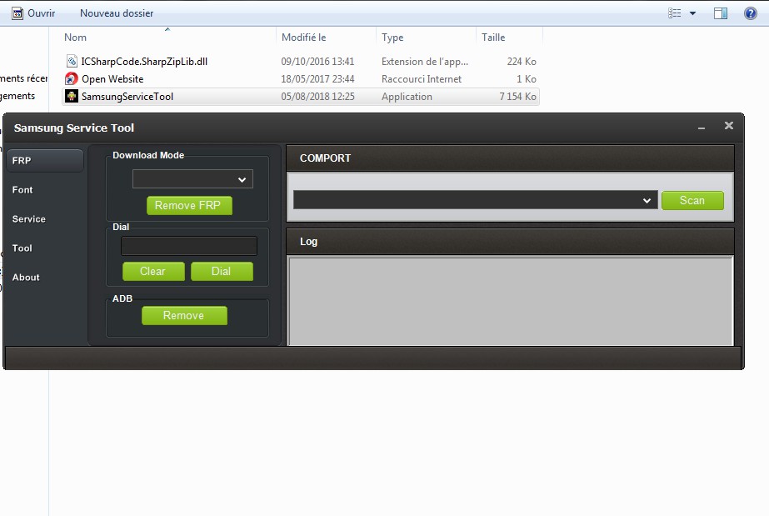The image size is (769, 516).
Task: Click the Help question mark icon
Action: 750,13
